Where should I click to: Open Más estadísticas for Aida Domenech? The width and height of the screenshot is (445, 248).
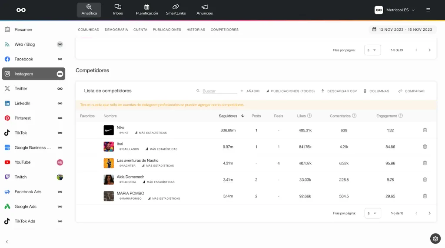(158, 182)
